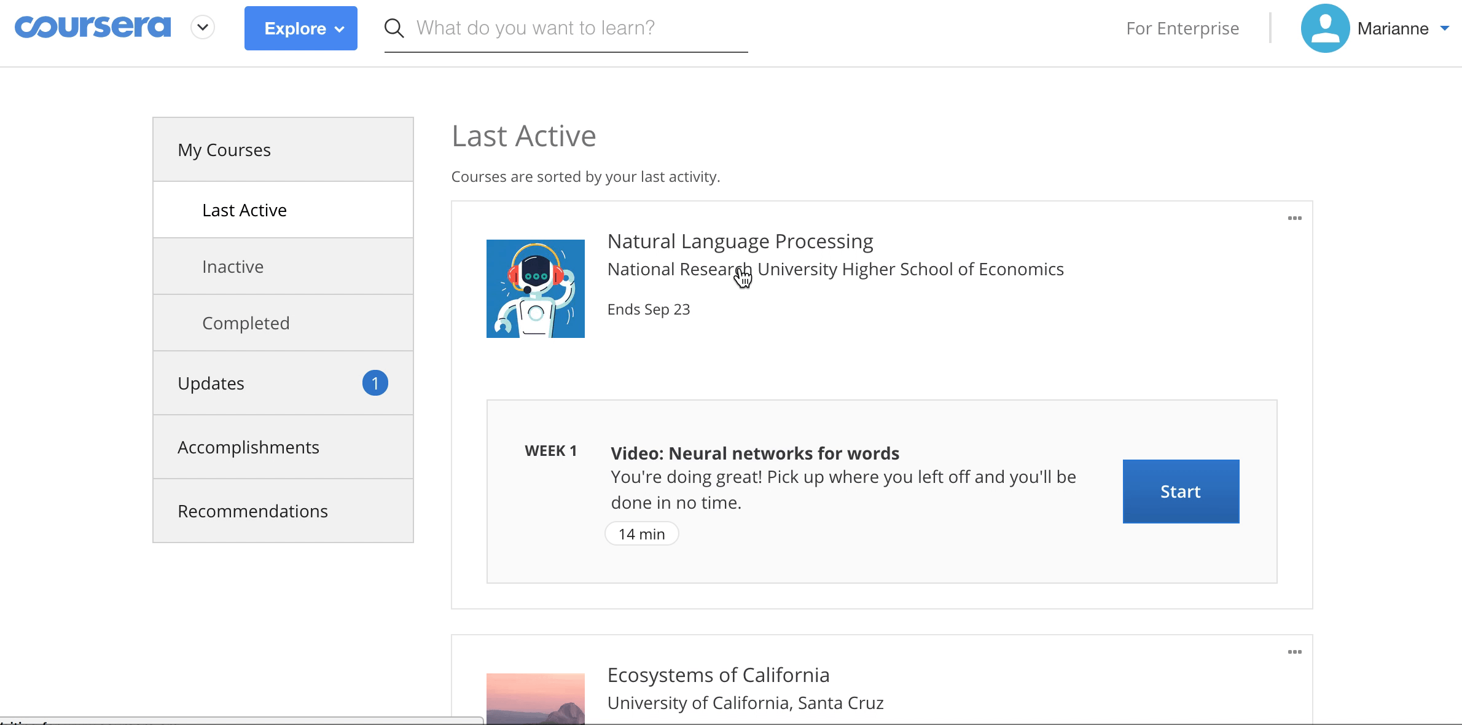Screen dimensions: 1462x725
Task: Expand the Explore menu button
Action: (x=300, y=28)
